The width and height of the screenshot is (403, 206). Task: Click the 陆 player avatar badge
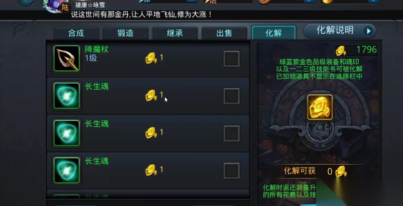pos(65,7)
